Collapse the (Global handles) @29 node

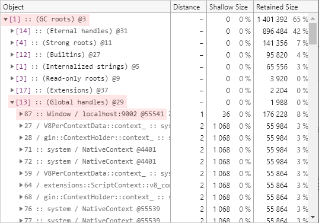click(x=12, y=102)
